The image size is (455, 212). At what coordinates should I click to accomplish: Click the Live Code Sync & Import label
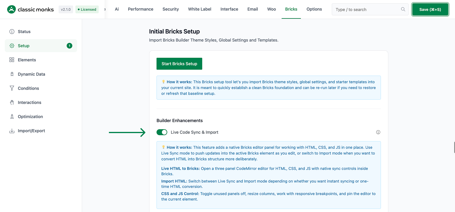point(195,132)
